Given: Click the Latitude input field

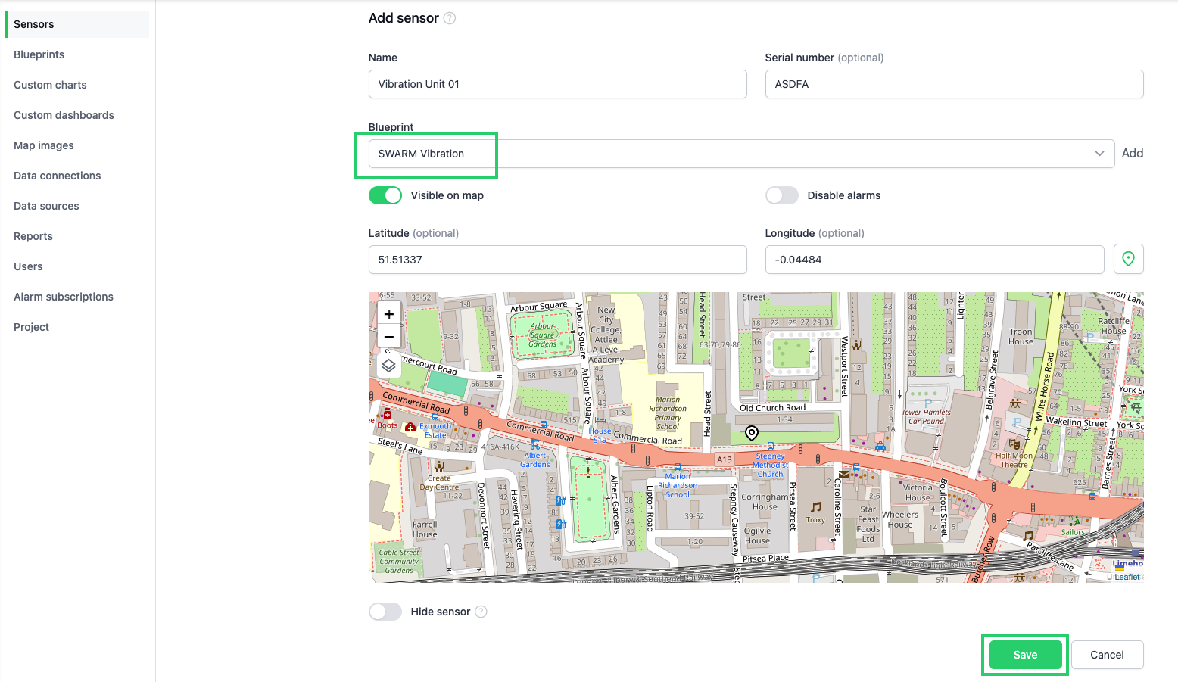Looking at the screenshot, I should coord(557,260).
